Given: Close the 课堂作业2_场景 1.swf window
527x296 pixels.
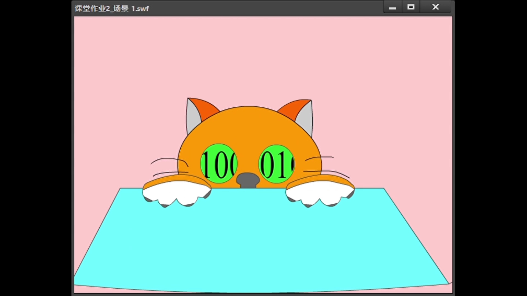Looking at the screenshot, I should tap(436, 7).
